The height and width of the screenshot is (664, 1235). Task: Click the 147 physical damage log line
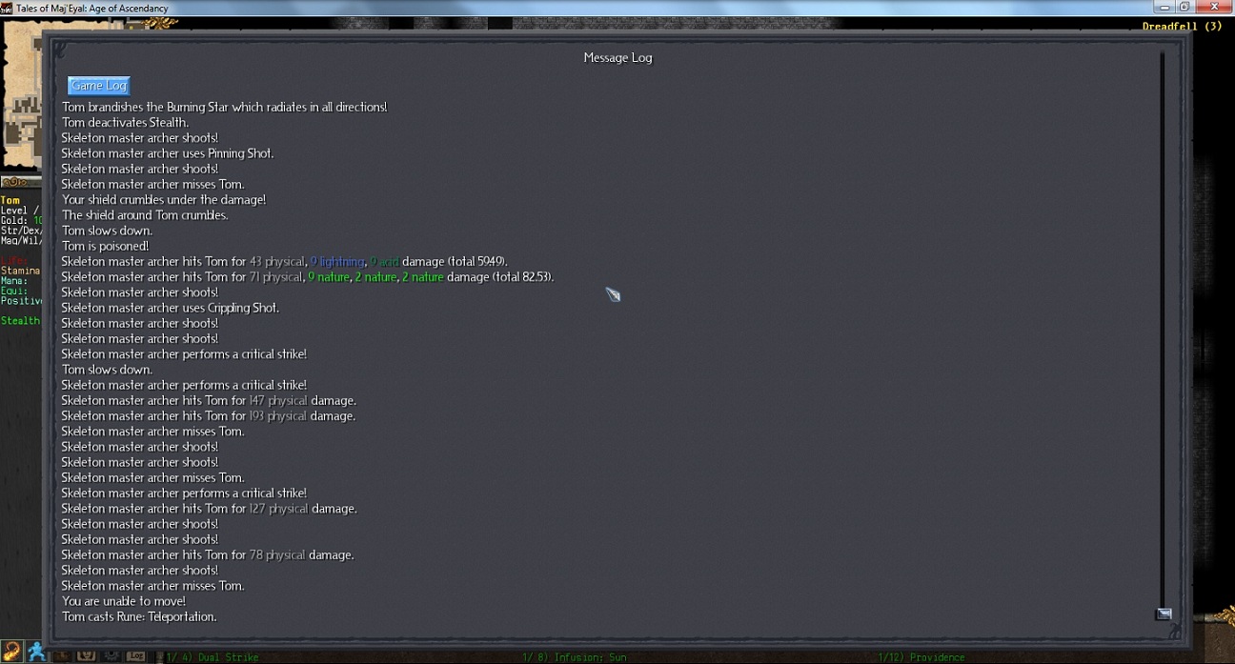pos(209,400)
